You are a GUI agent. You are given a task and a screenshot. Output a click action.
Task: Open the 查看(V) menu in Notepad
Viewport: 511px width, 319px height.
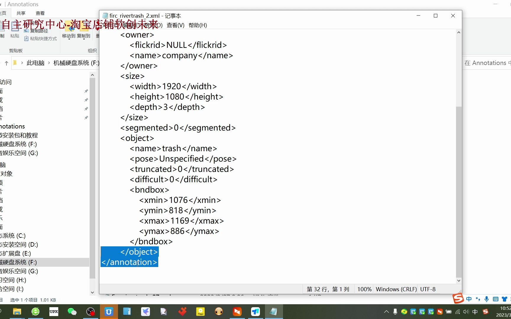coord(175,25)
